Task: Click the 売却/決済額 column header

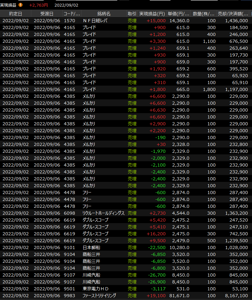Action: (233, 14)
